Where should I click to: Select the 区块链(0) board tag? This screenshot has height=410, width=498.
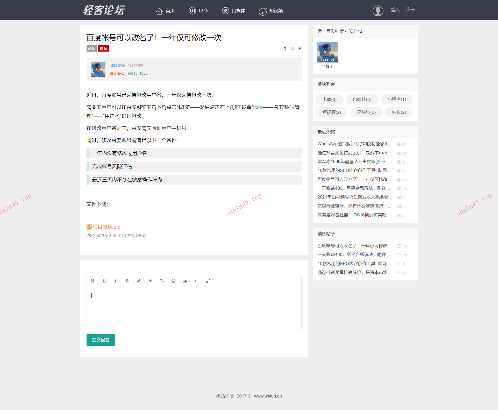click(366, 112)
